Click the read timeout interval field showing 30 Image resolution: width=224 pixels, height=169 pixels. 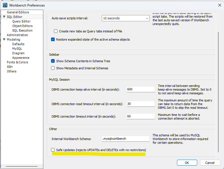[140, 104]
